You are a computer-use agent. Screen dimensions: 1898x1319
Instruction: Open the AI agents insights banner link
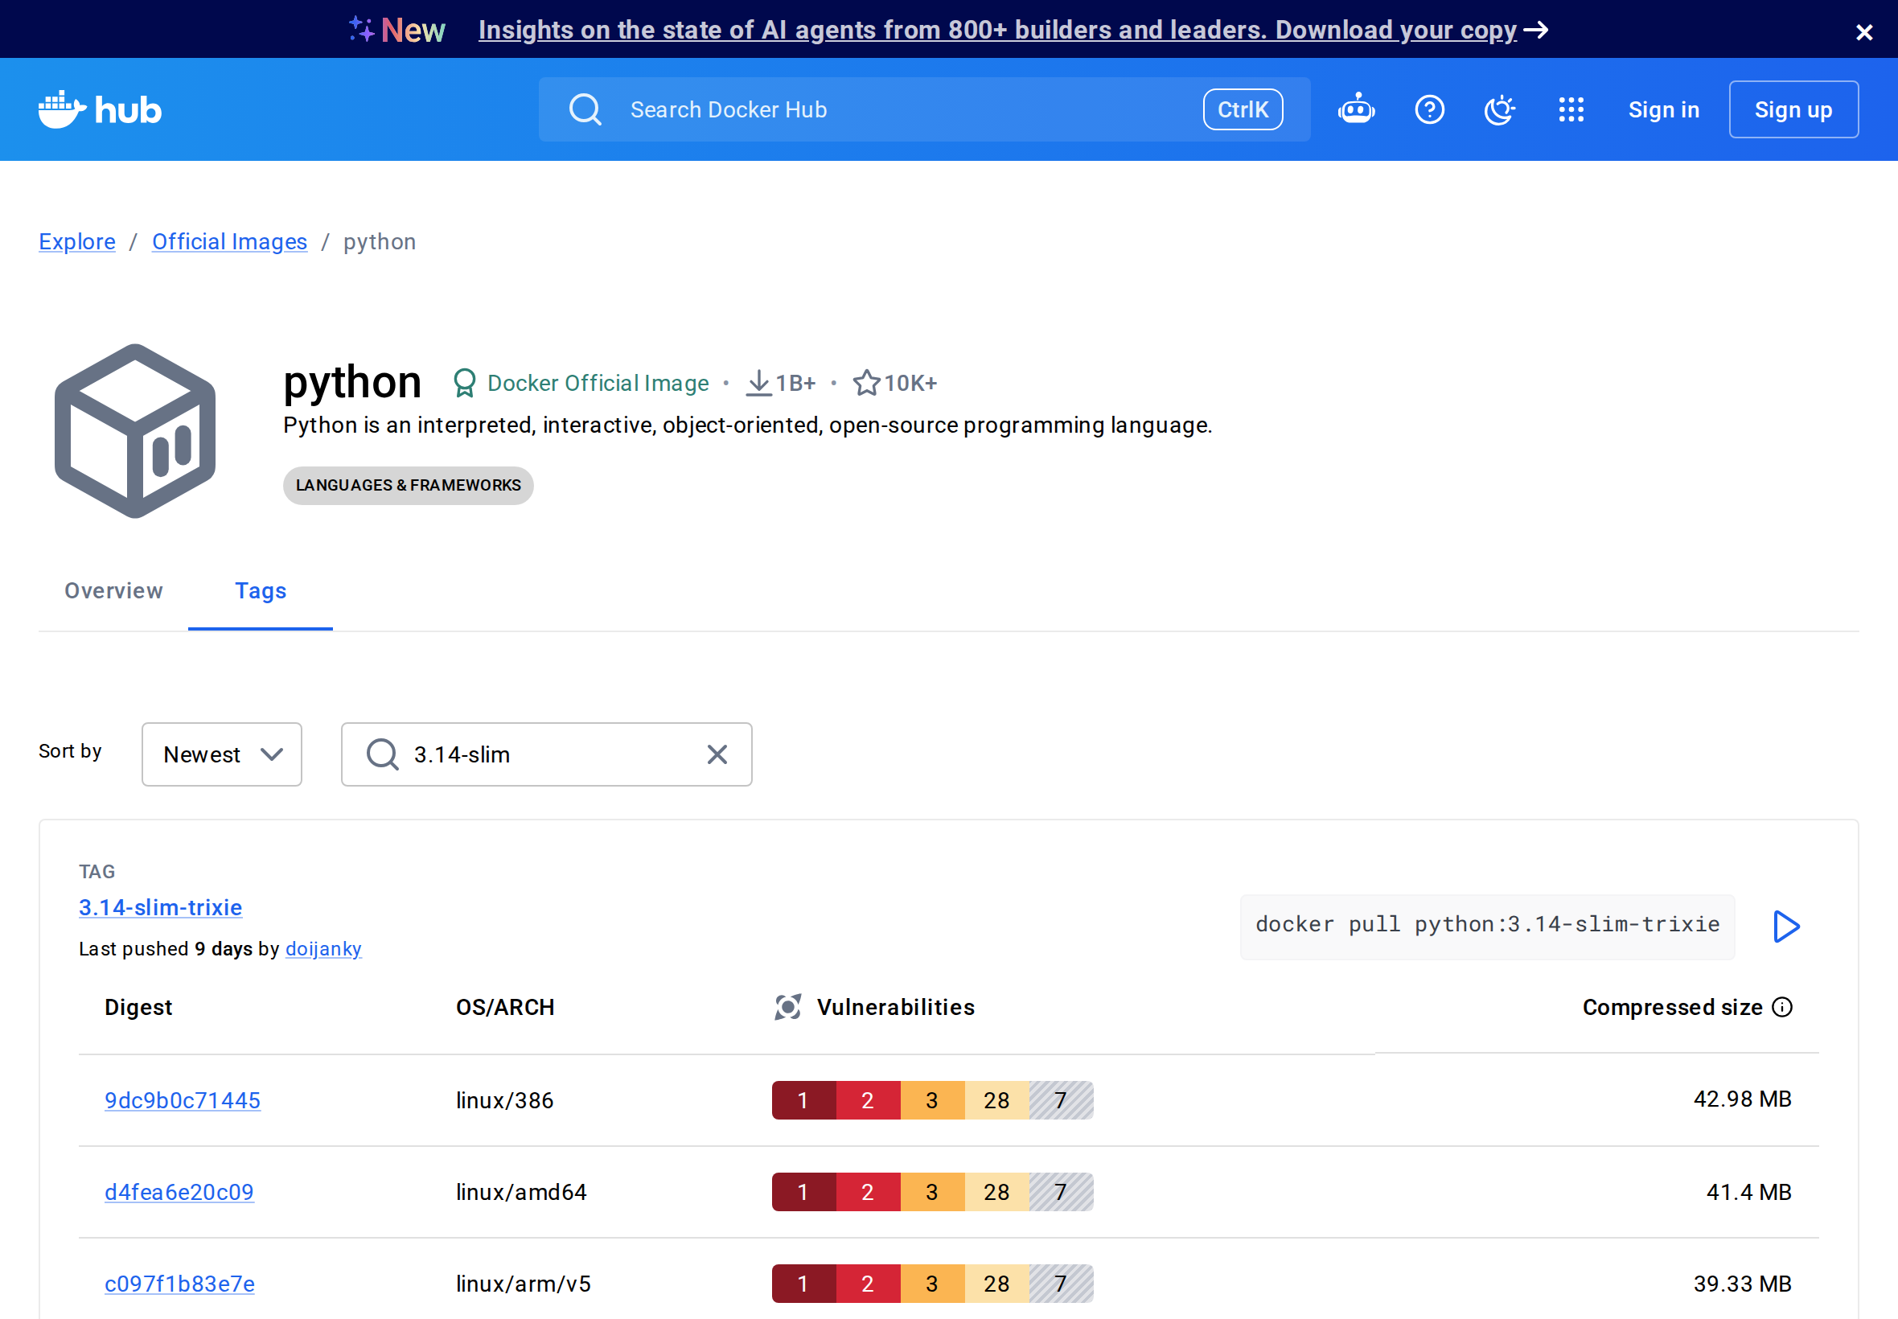[x=1013, y=30]
